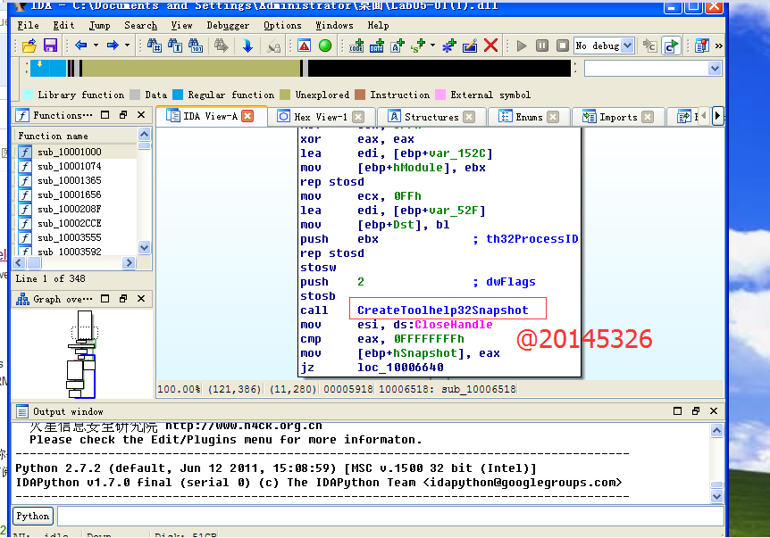Open the No debugger dropdown
770x538 pixels.
626,46
